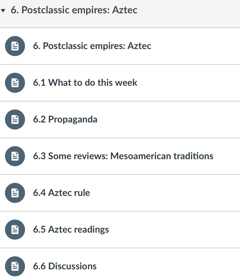Click blank area right of 6.5 Aztec readings
The width and height of the screenshot is (240, 278).
tap(173, 229)
